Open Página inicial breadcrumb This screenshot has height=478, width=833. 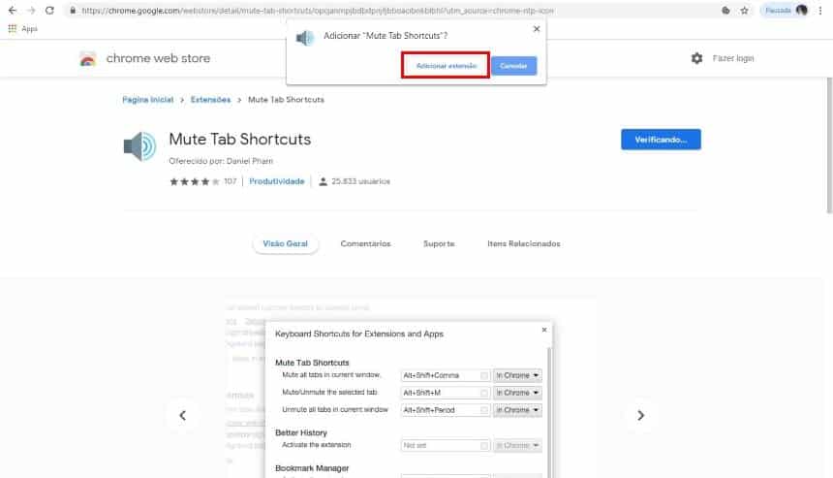147,100
